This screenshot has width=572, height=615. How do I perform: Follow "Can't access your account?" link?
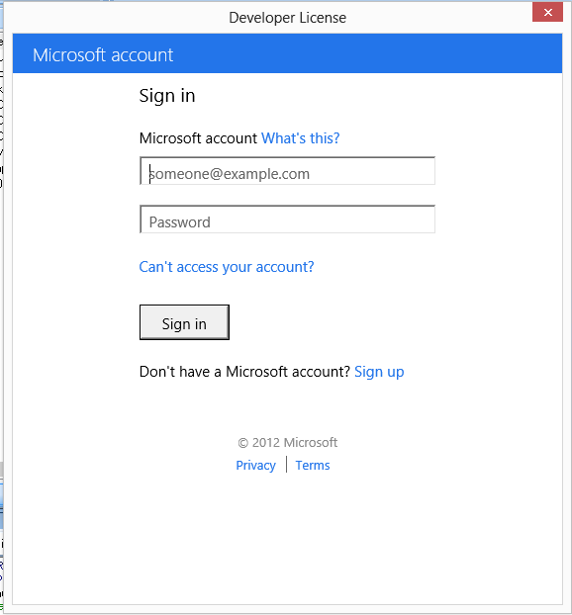pos(227,267)
